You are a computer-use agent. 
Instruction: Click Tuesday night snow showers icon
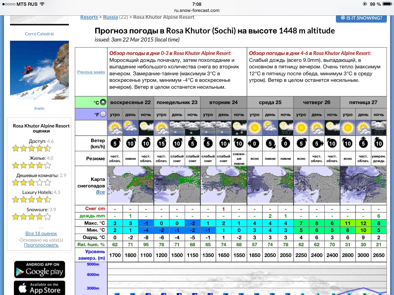(239, 128)
